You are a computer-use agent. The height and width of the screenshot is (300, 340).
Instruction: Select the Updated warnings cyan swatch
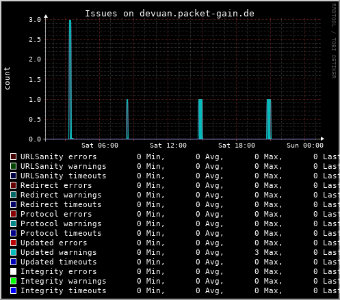(x=13, y=252)
